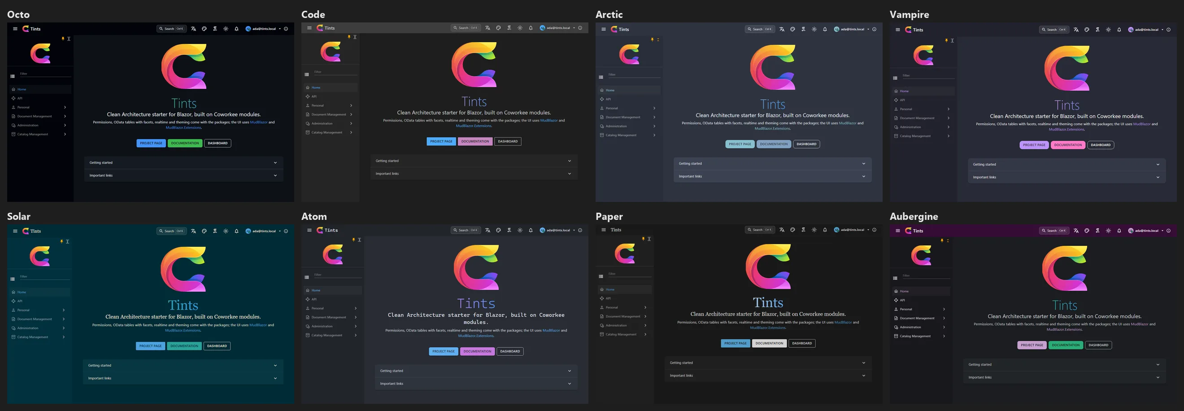
Task: Click the bell icon in Code panel header
Action: tap(531, 28)
